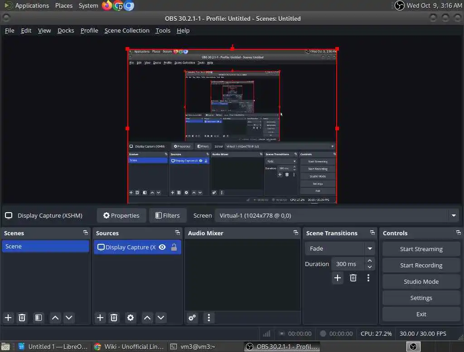Open Filters button in source toolbar
Image resolution: width=464 pixels, height=352 pixels.
coord(168,215)
